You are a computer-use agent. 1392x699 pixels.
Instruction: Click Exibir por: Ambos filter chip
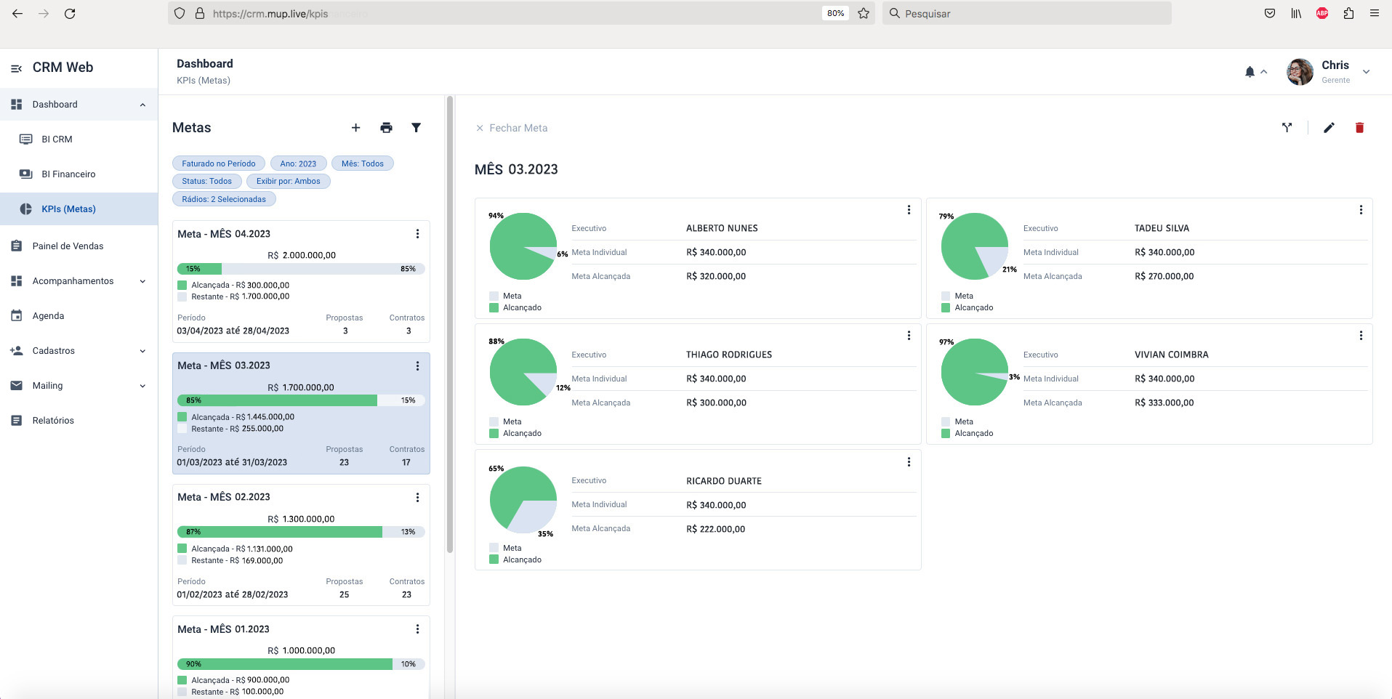pyautogui.click(x=288, y=181)
